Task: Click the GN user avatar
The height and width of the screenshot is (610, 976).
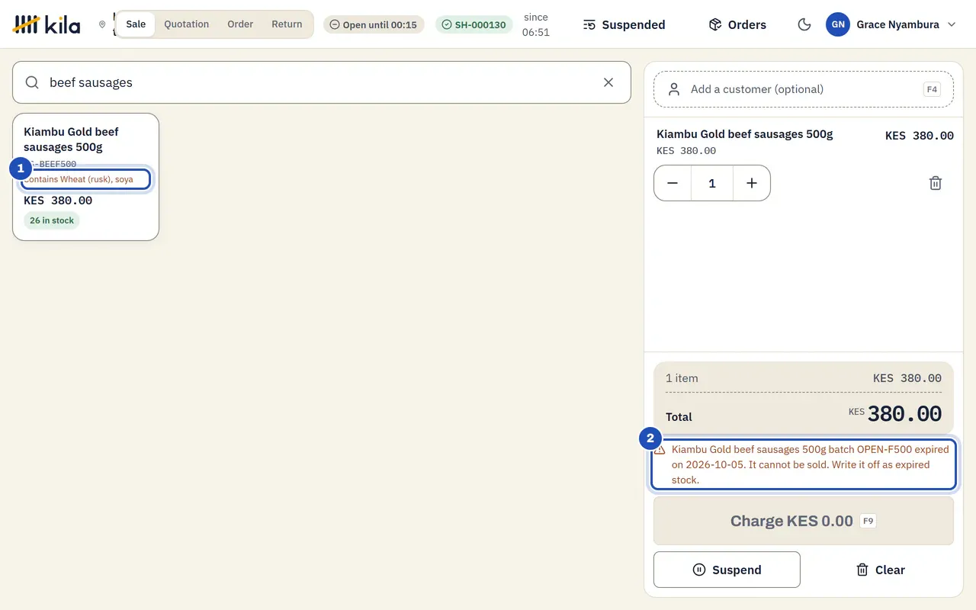Action: pos(838,24)
